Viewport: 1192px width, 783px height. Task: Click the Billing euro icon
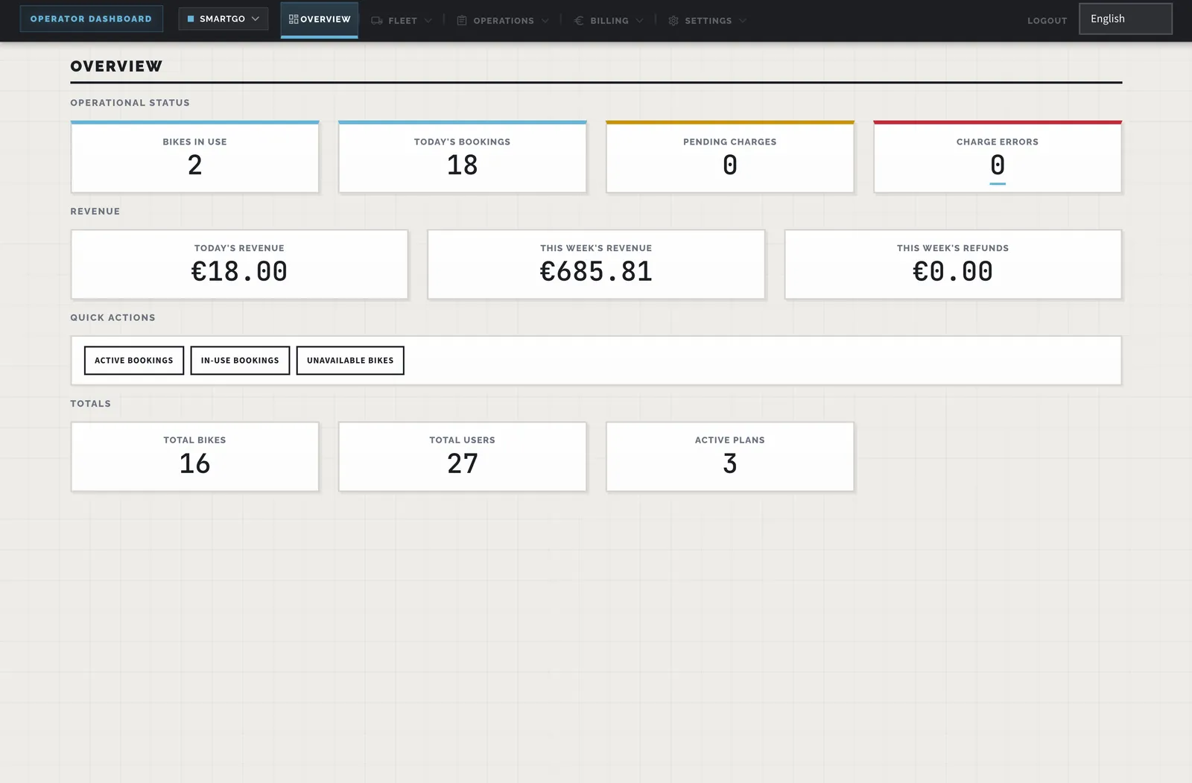[579, 21]
